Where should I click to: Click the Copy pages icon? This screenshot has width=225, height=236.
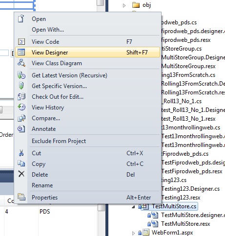21,163
